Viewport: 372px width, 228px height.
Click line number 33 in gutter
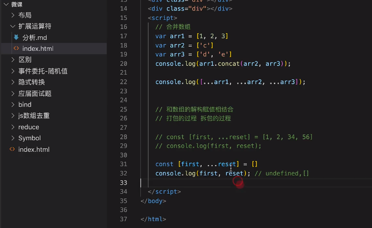tap(123, 182)
